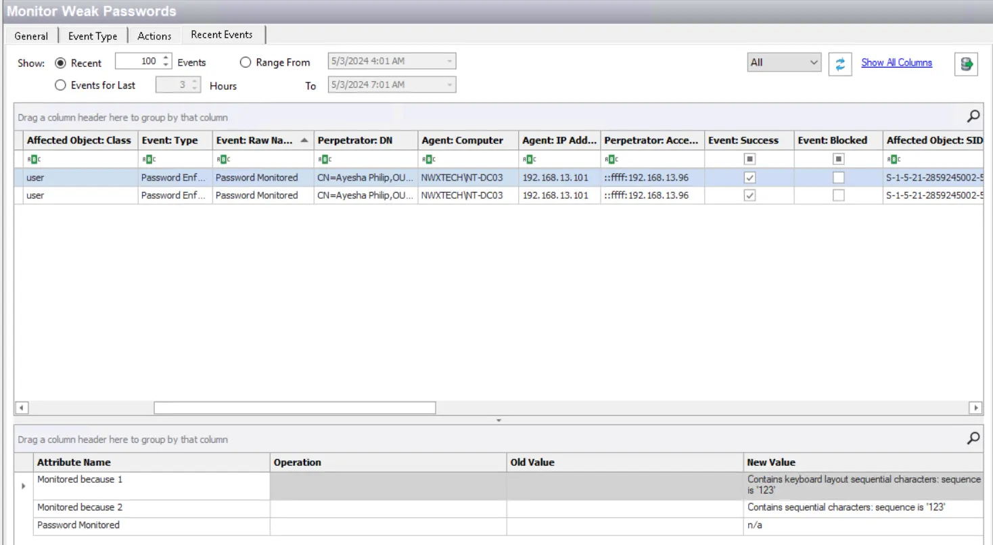The height and width of the screenshot is (545, 993).
Task: Select the Events for Last radio button
Action: [60, 85]
